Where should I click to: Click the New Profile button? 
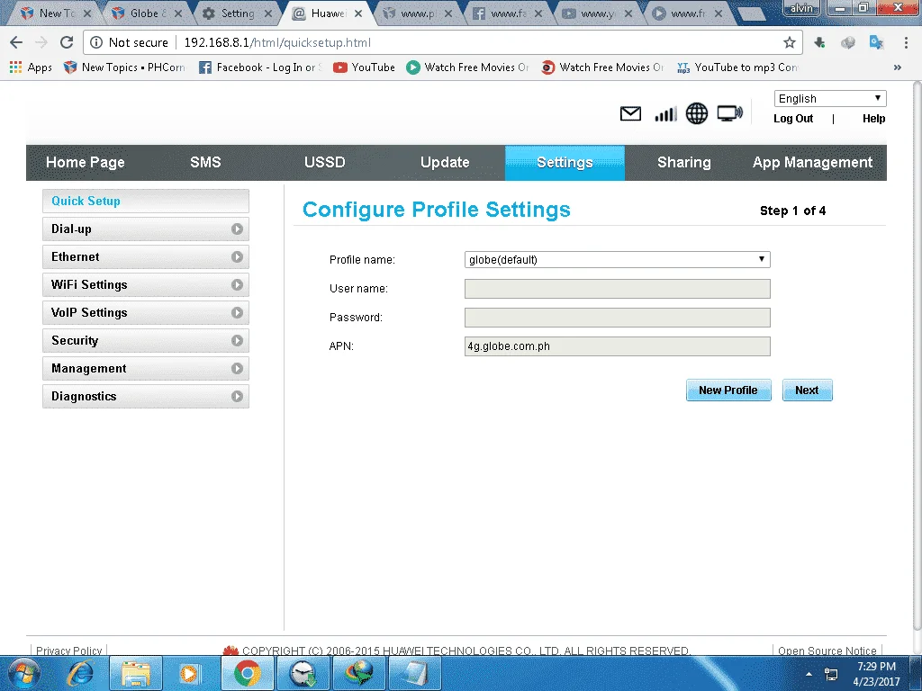coord(728,390)
